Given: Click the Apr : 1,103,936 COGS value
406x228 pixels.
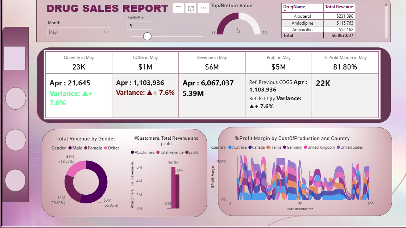Looking at the screenshot, I should pyautogui.click(x=140, y=83).
